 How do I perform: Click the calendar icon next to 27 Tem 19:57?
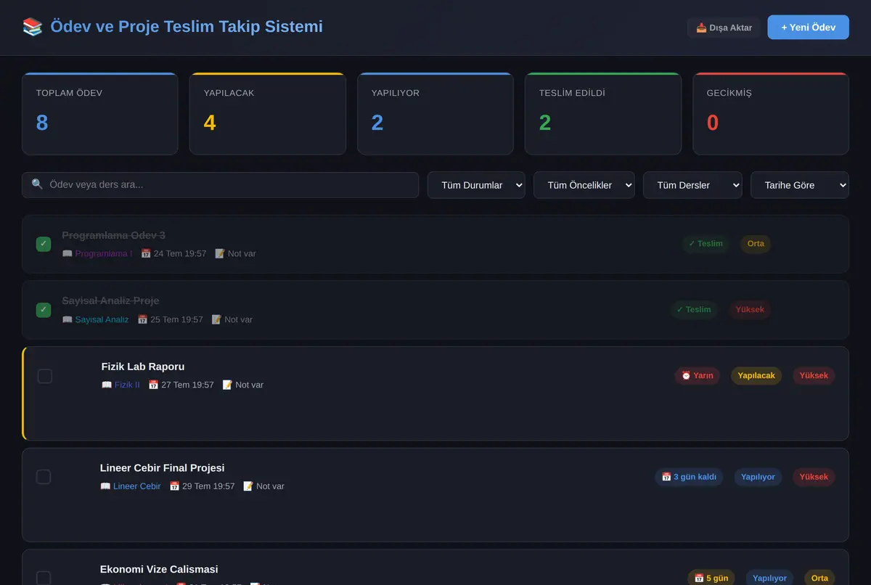153,385
